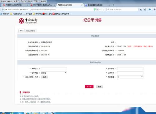Image resolution: width=156 pixels, height=114 pixels.
Task: Click the grey 重置 button
Action: pyautogui.click(x=100, y=87)
